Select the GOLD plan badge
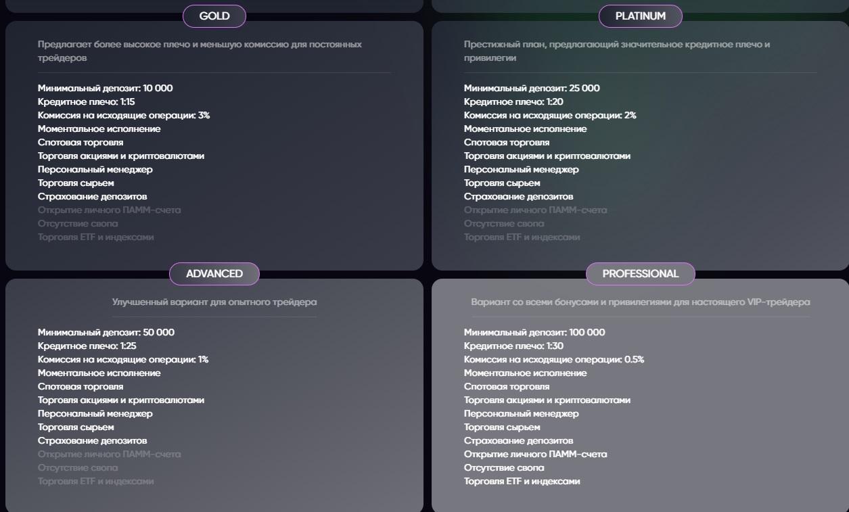Screen dimensions: 849x512 point(214,16)
